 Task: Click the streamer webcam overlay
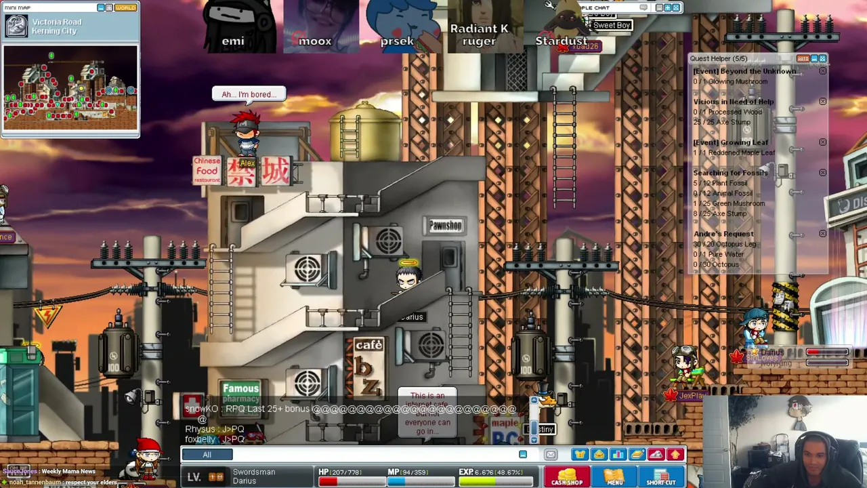[785, 441]
